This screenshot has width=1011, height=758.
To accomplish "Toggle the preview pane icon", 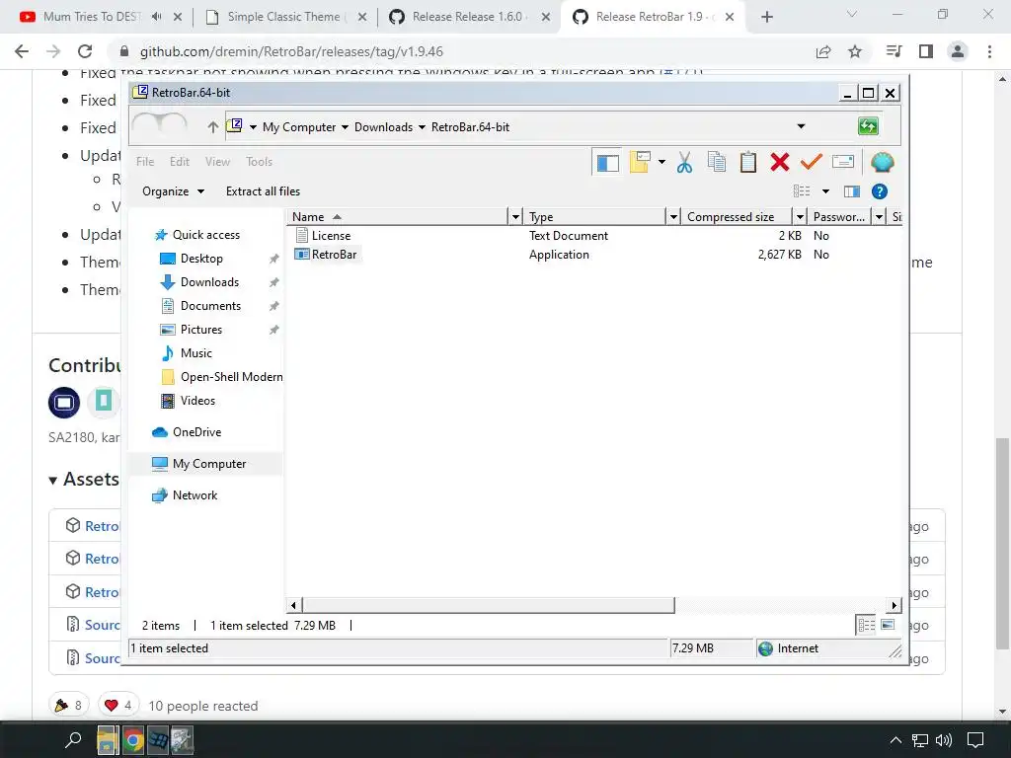I will click(852, 191).
